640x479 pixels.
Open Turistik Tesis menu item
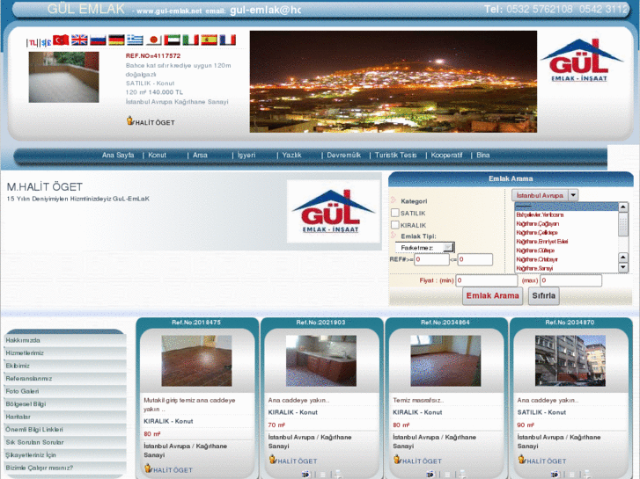tap(395, 156)
